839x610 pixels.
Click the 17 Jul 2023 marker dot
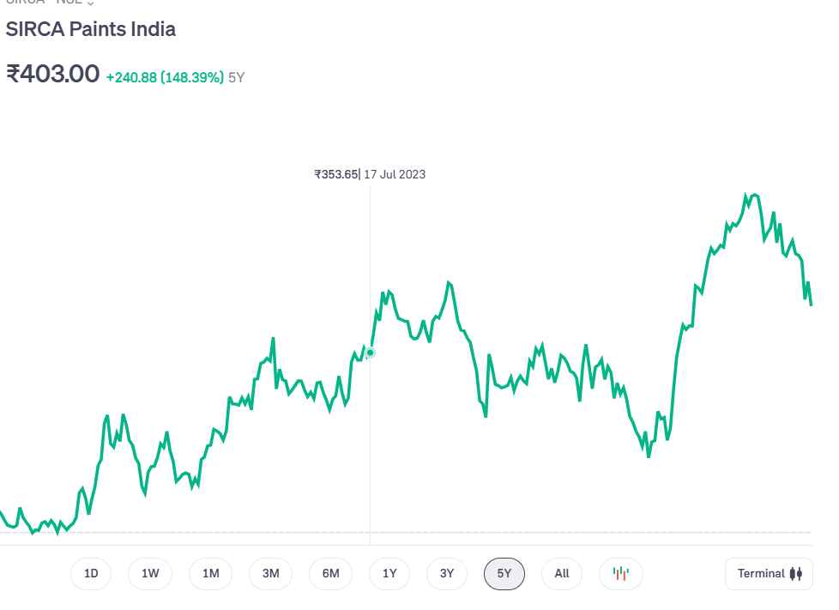point(371,352)
